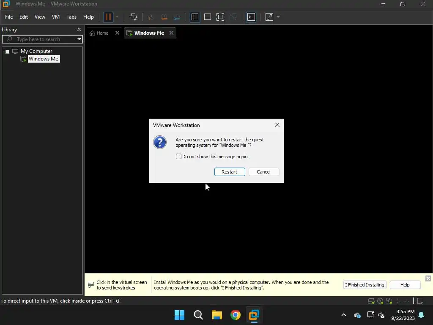Open the VM menu
The width and height of the screenshot is (433, 325).
coord(56,17)
